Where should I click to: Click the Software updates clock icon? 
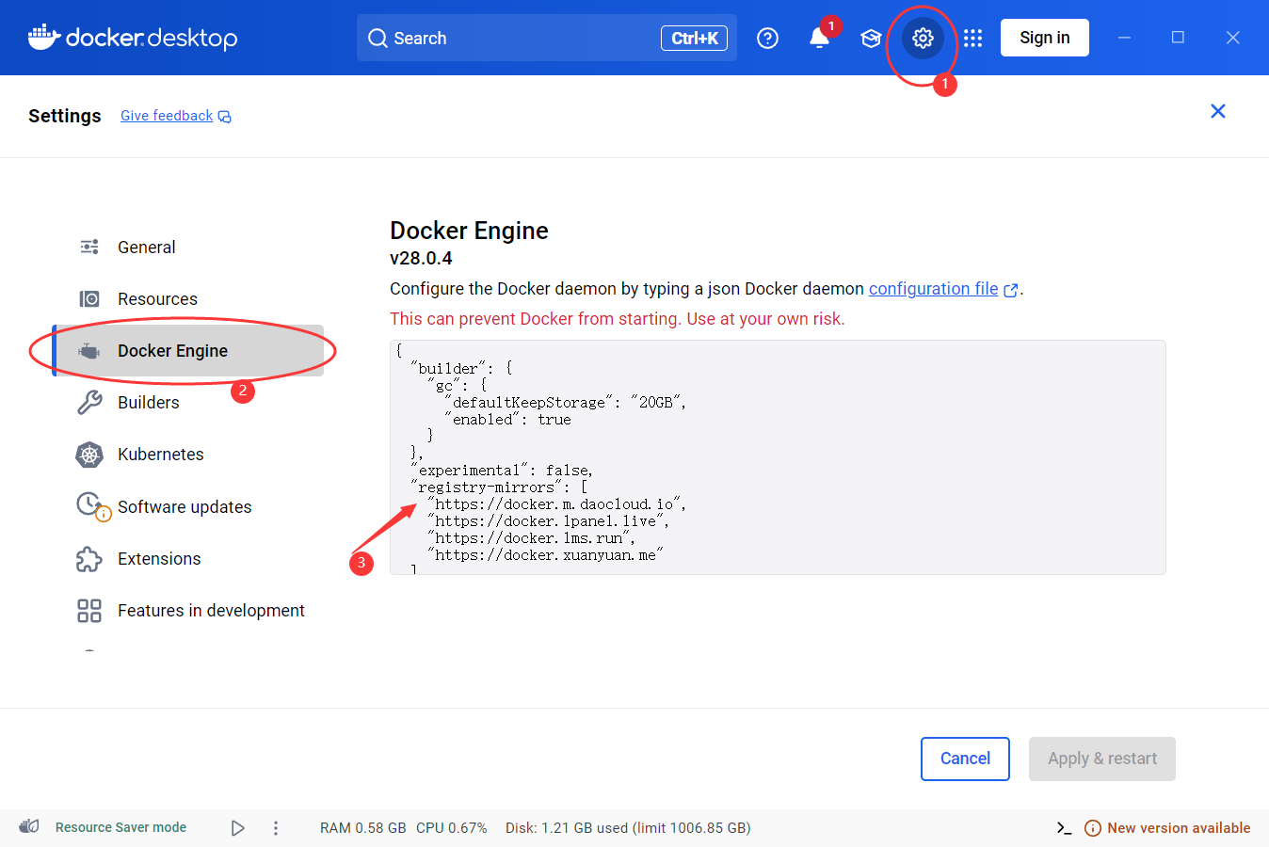pyautogui.click(x=89, y=504)
